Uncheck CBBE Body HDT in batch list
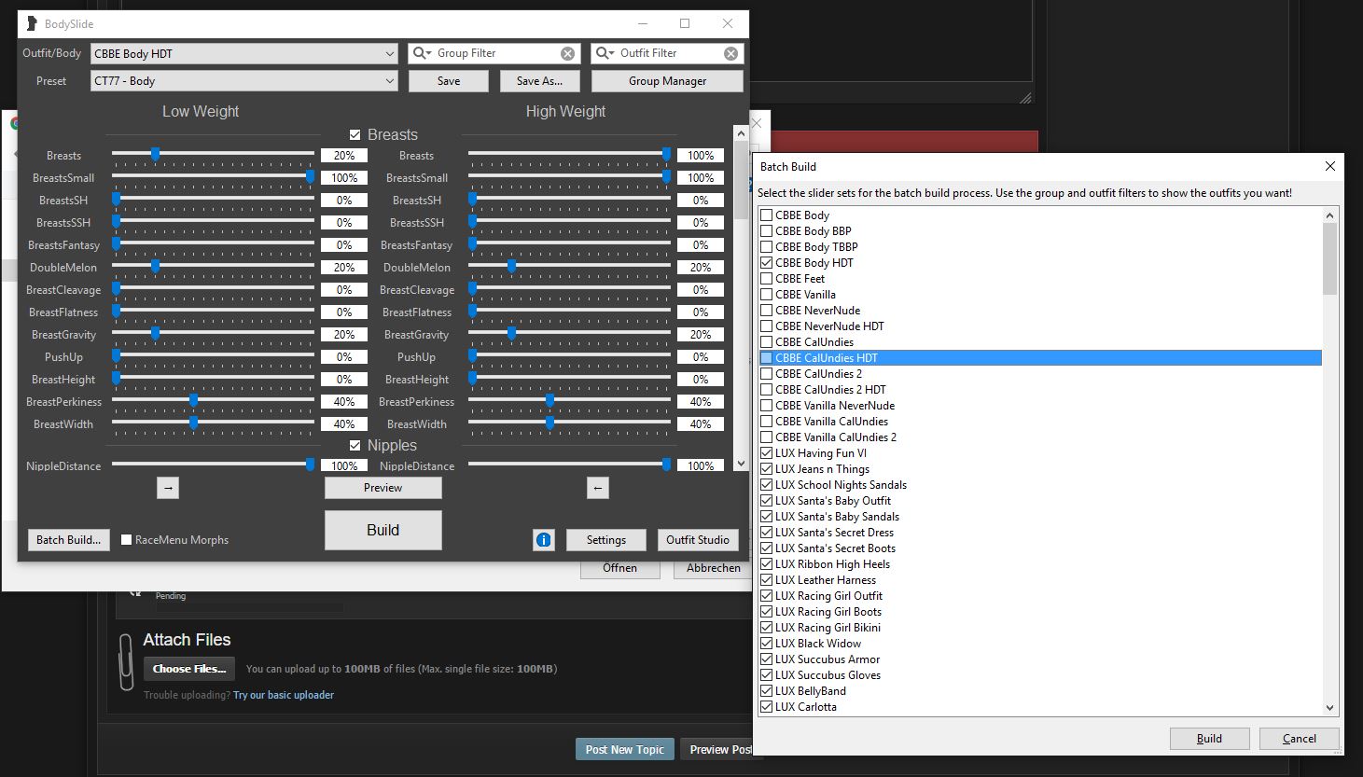This screenshot has width=1363, height=777. click(766, 263)
